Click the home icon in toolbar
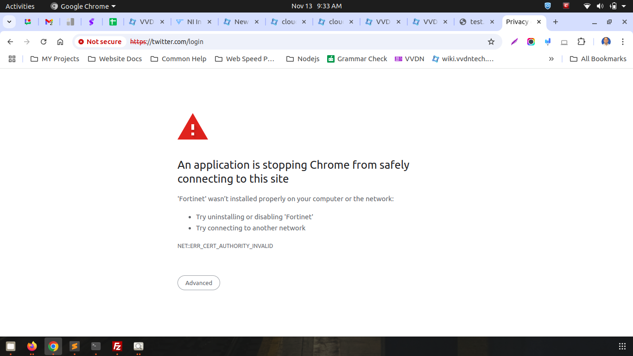 [60, 42]
